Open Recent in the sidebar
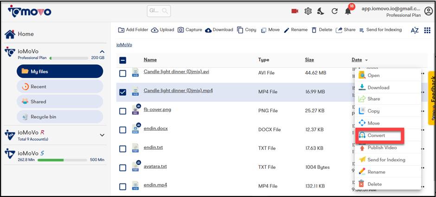436x197 pixels. 60,87
